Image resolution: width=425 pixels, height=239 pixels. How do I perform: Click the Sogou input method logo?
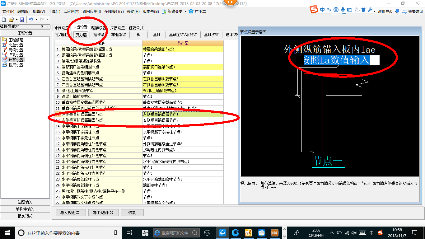pyautogui.click(x=314, y=10)
